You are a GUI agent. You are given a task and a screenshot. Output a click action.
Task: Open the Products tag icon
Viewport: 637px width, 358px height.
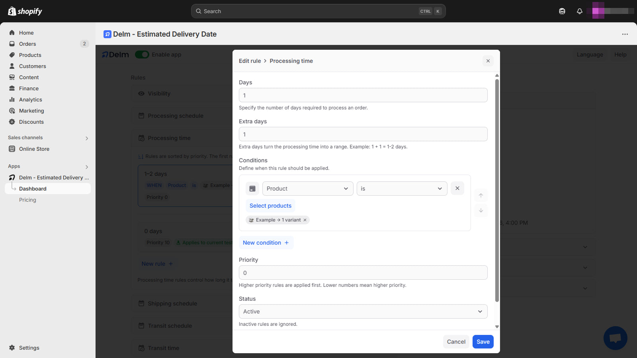click(12, 55)
